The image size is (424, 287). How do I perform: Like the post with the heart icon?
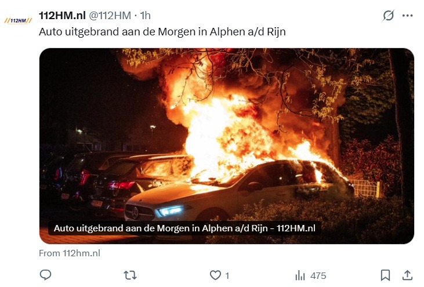pos(215,275)
